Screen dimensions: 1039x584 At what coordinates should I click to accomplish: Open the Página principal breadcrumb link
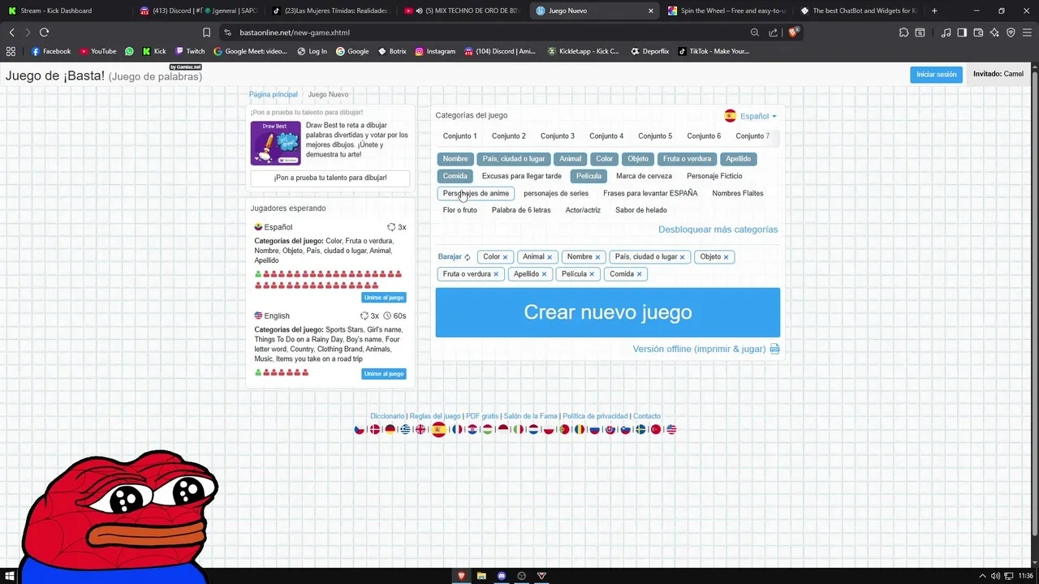pyautogui.click(x=273, y=95)
